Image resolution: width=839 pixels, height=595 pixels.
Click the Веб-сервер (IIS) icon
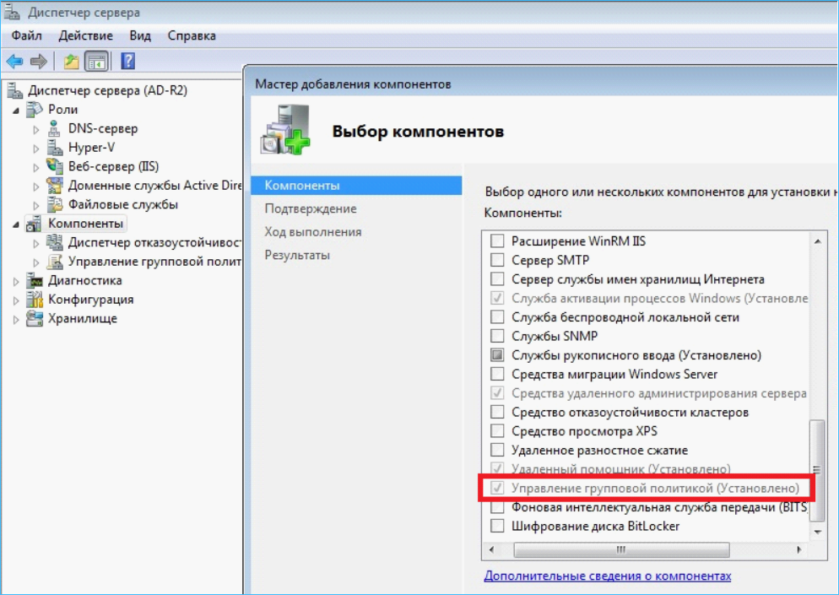pos(55,166)
